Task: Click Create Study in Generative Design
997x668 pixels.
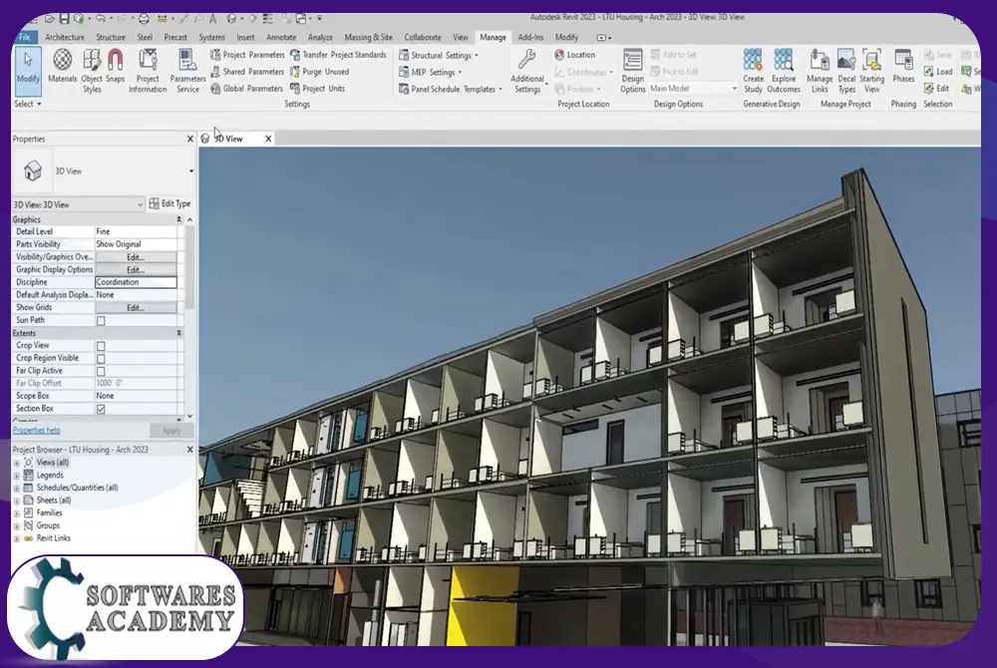Action: 753,71
